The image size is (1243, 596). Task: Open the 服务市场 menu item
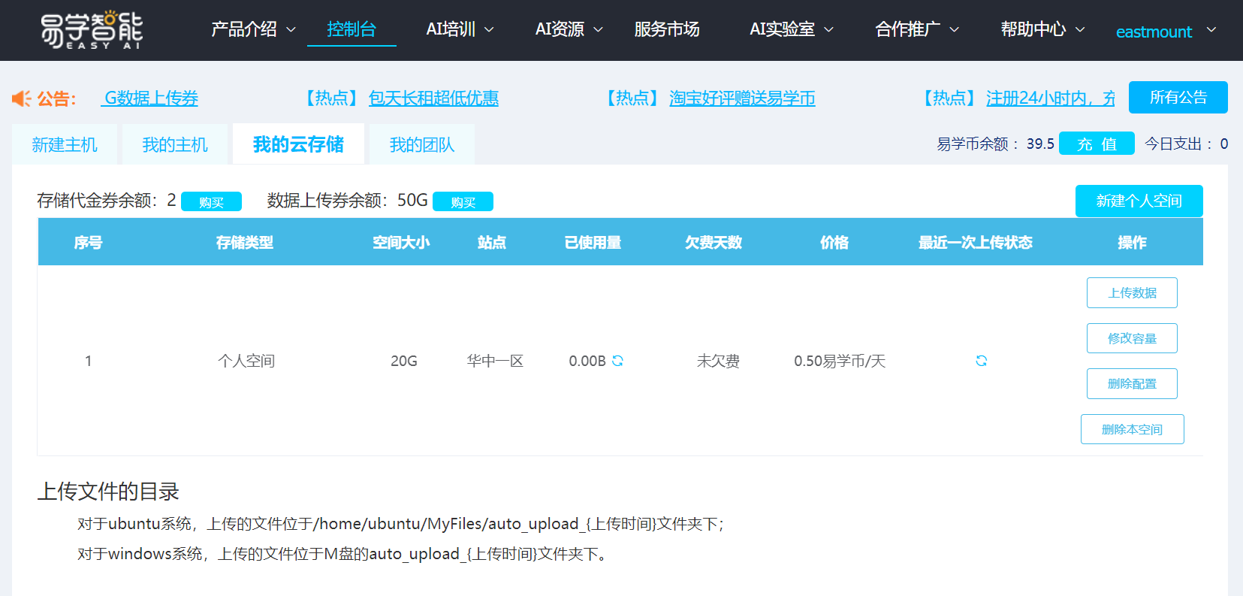667,29
